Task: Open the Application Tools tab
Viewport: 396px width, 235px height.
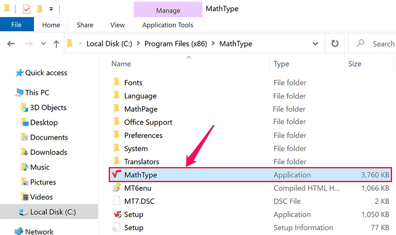Action: point(168,25)
